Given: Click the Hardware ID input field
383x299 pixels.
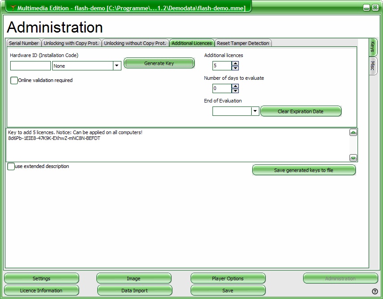Looking at the screenshot, I should point(30,66).
